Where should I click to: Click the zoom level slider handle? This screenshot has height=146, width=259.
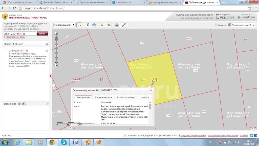tap(56, 38)
